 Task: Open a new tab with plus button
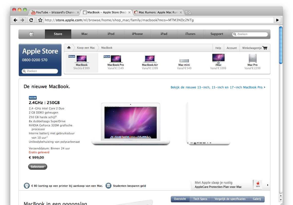[x=188, y=13]
